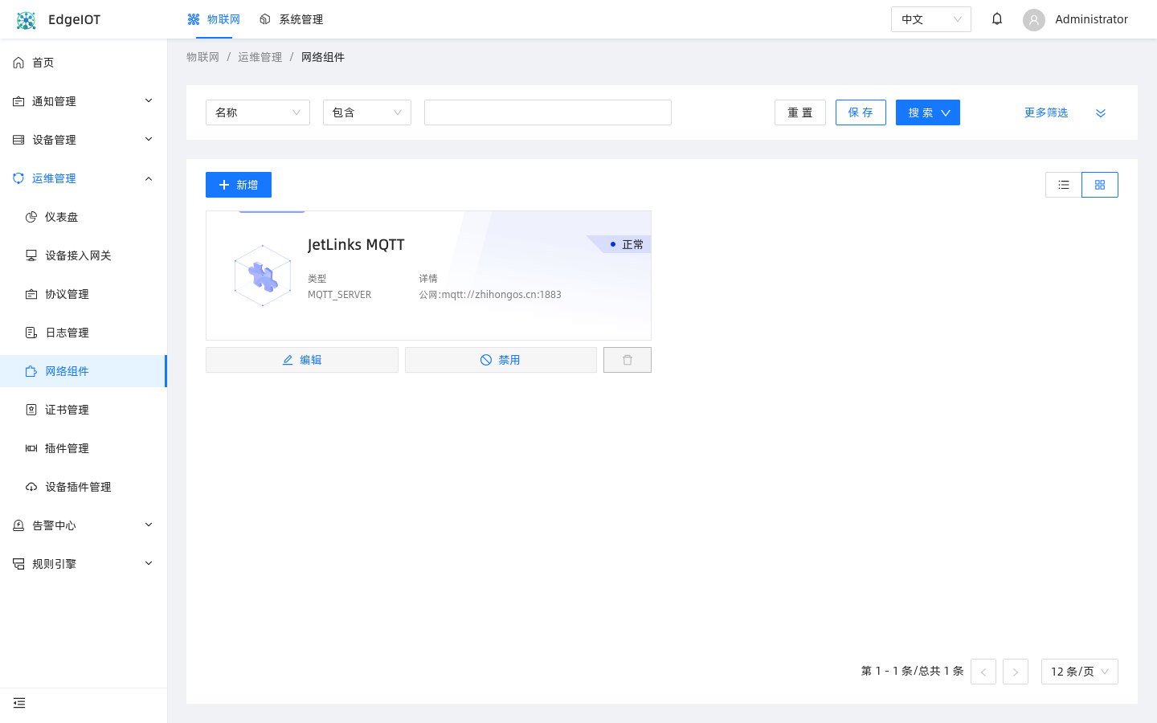Image resolution: width=1157 pixels, height=723 pixels.
Task: Click the Administrator avatar icon
Action: [1034, 20]
